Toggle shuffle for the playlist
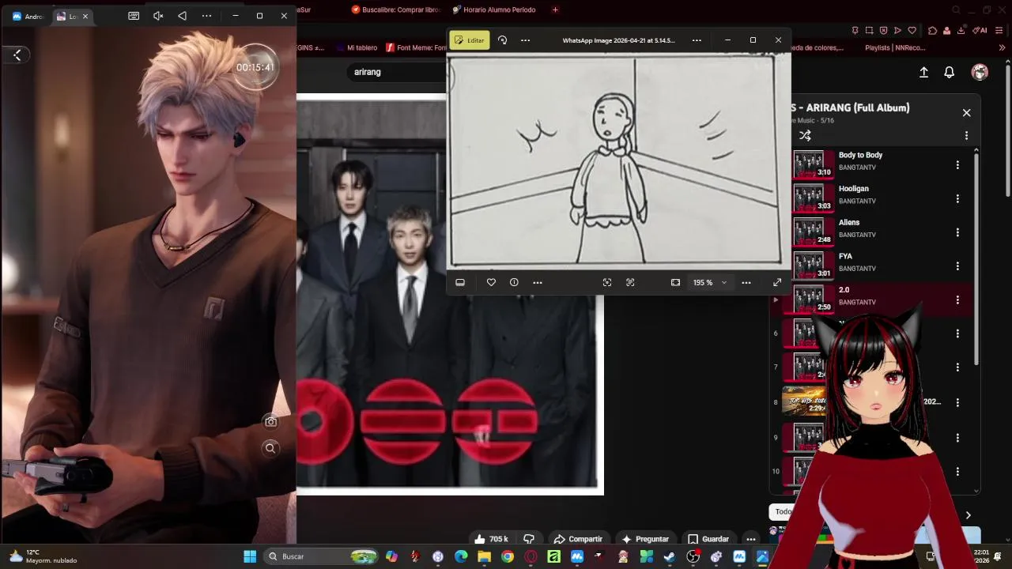Viewport: 1012px width, 569px height. tap(805, 136)
